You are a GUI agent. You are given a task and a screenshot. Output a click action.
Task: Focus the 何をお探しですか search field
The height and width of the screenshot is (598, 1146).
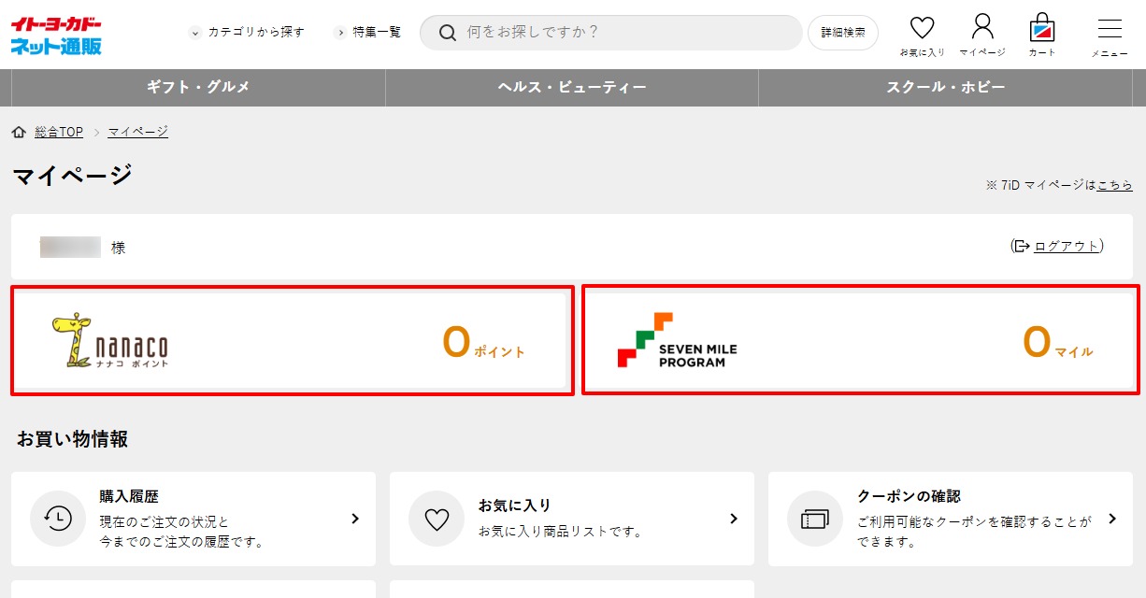pos(626,33)
